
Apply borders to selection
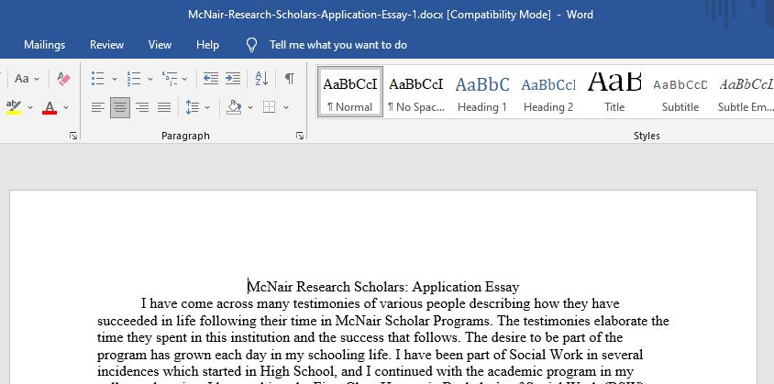[x=269, y=107]
